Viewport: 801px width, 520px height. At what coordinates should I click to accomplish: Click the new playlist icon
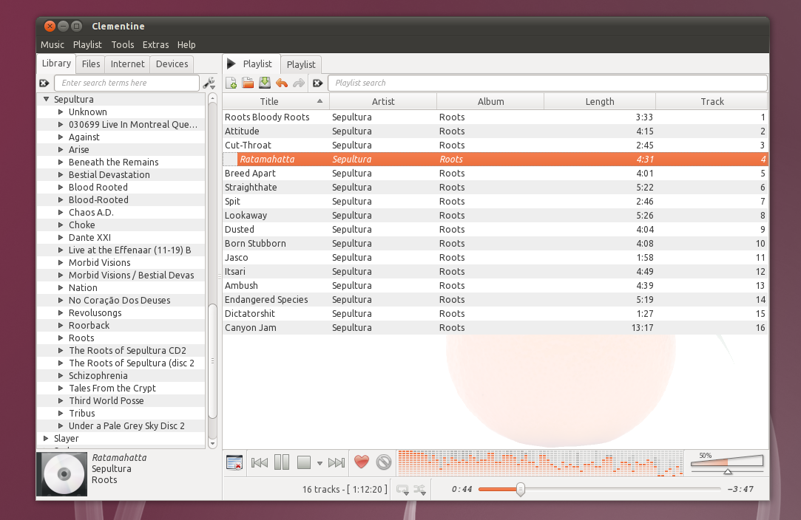coord(231,83)
